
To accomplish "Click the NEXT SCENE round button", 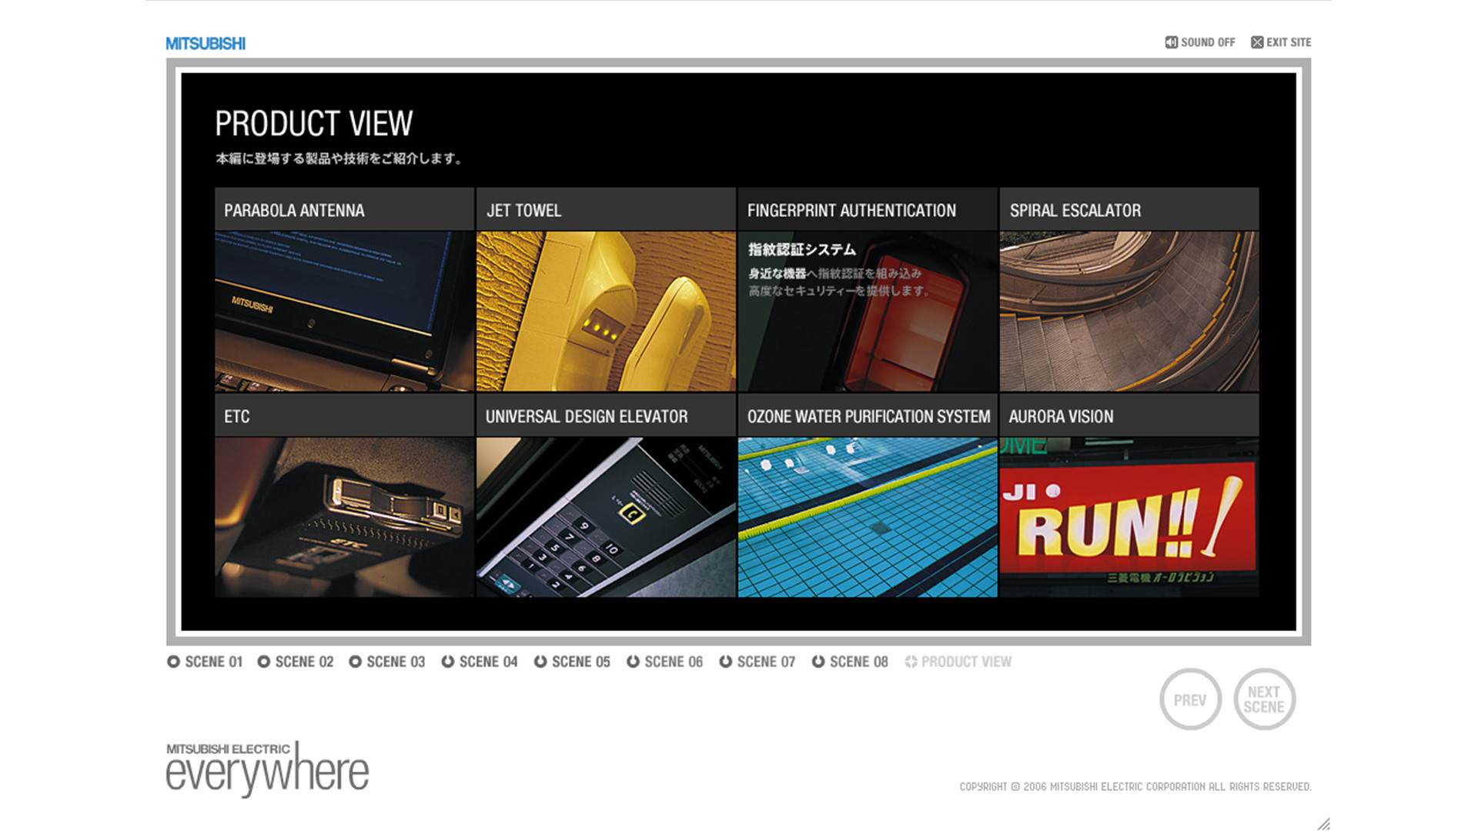I will [1264, 699].
